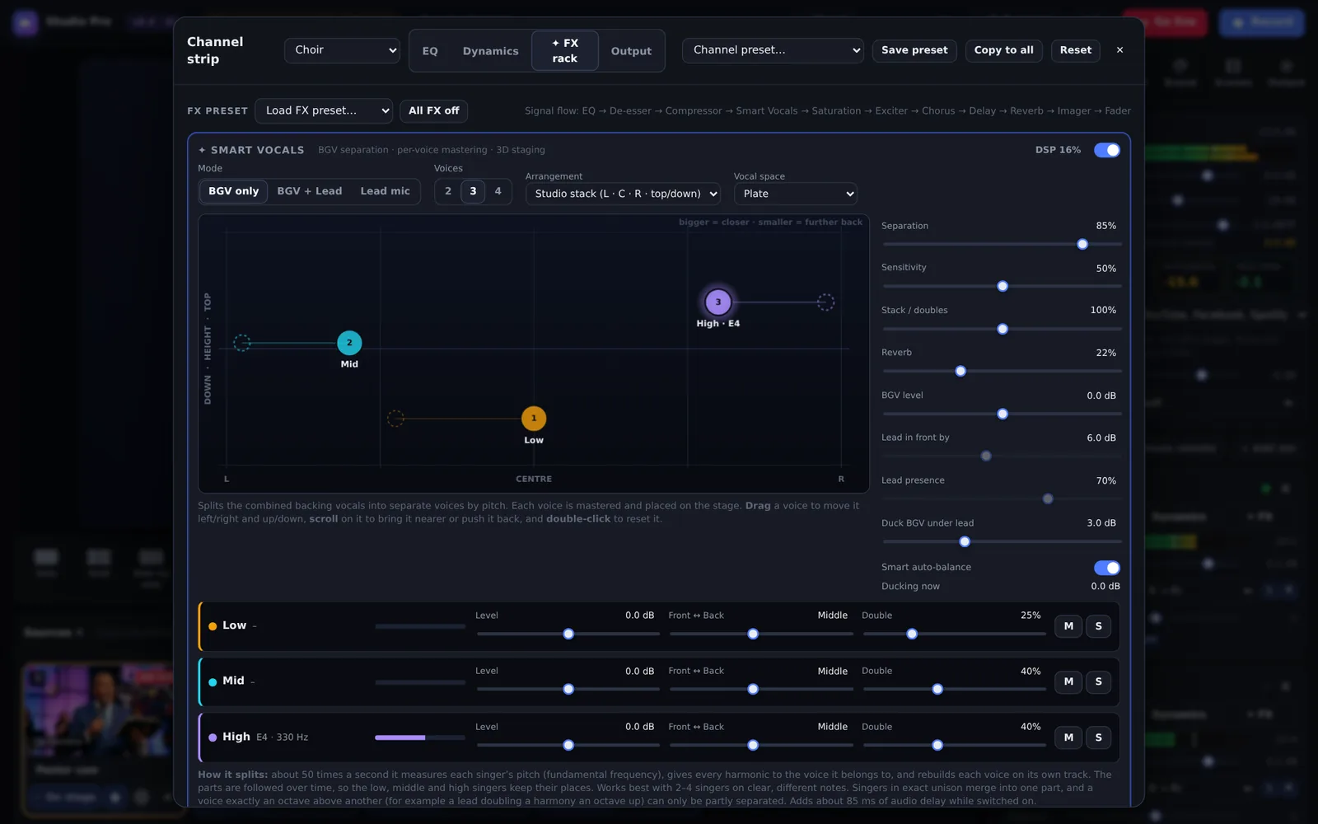Turn off Smart auto-balance
The width and height of the screenshot is (1318, 824).
1106,568
